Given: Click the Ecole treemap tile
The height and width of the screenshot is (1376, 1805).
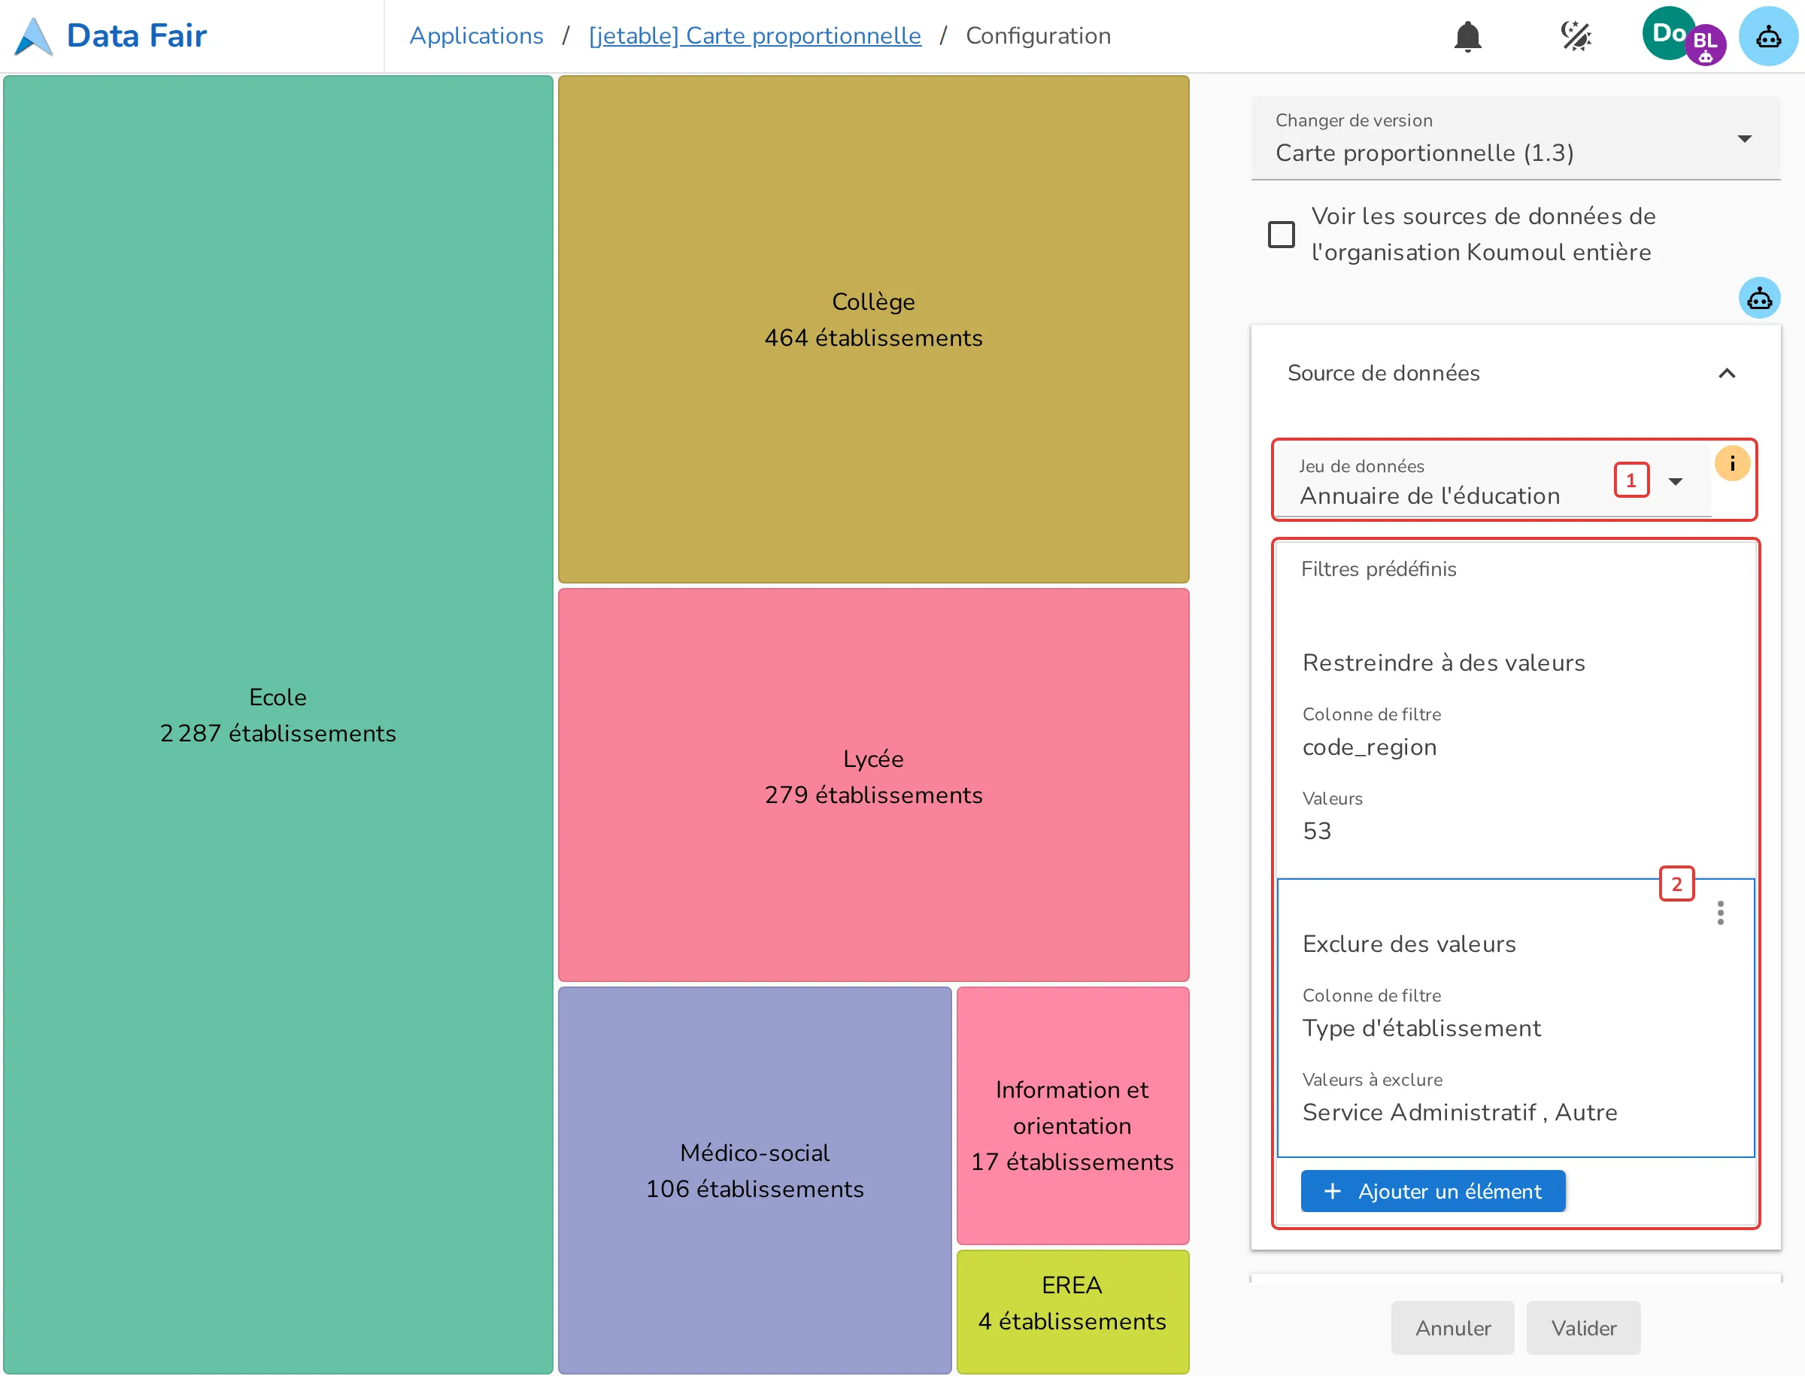Looking at the screenshot, I should [278, 724].
